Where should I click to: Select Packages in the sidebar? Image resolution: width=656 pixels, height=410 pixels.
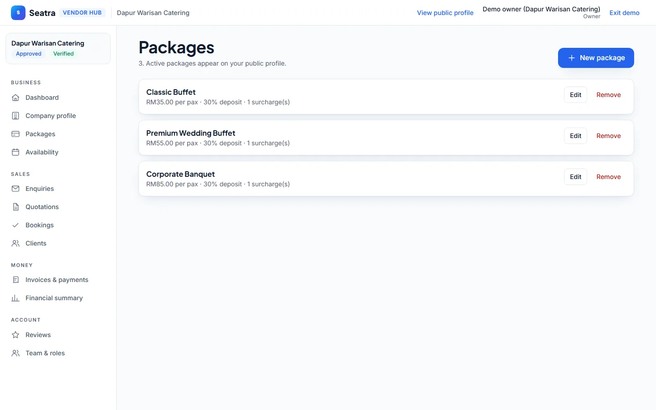[58, 134]
